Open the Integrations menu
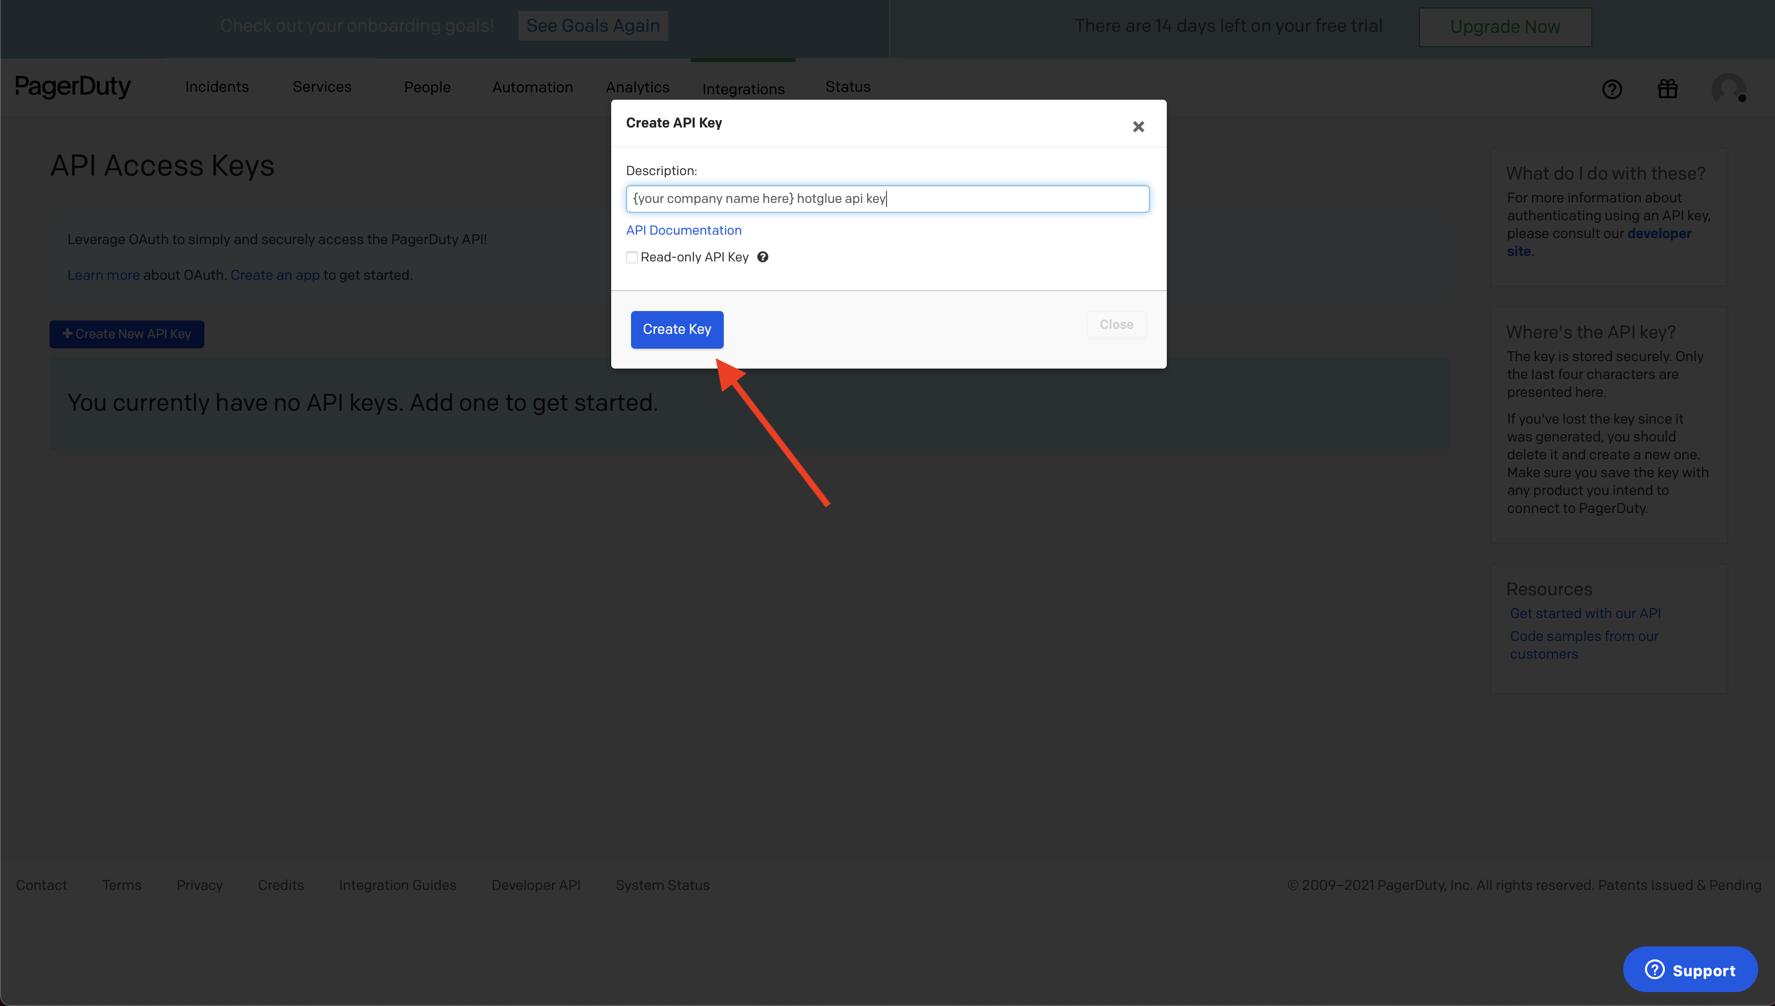The height and width of the screenshot is (1006, 1775). pos(743,89)
